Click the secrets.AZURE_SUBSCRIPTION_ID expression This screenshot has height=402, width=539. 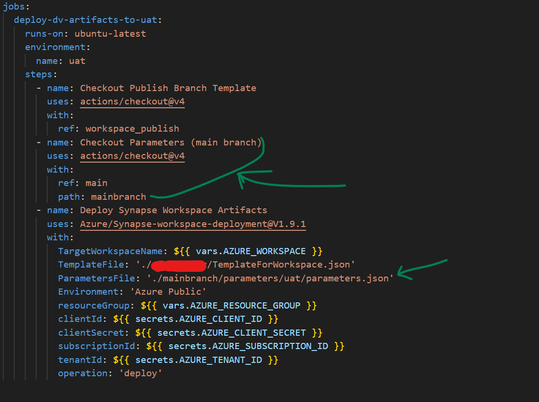[245, 346]
